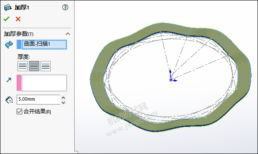Open help for 加厚1 feature
This screenshot has height=154, width=258.
65,7
